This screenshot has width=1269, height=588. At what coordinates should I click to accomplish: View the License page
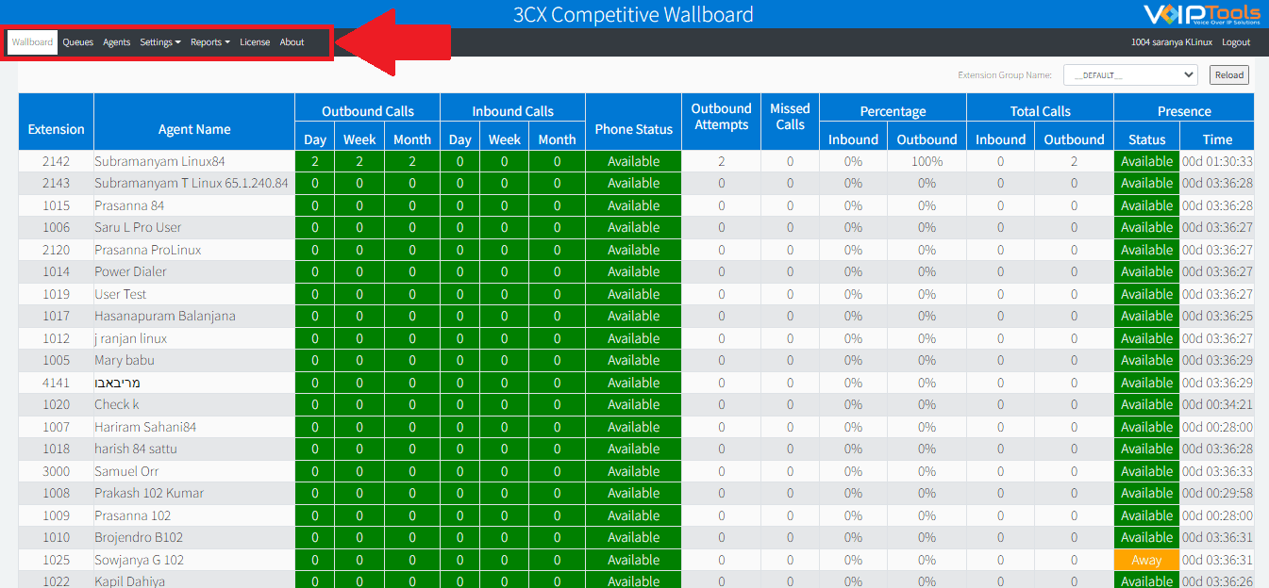coord(254,41)
